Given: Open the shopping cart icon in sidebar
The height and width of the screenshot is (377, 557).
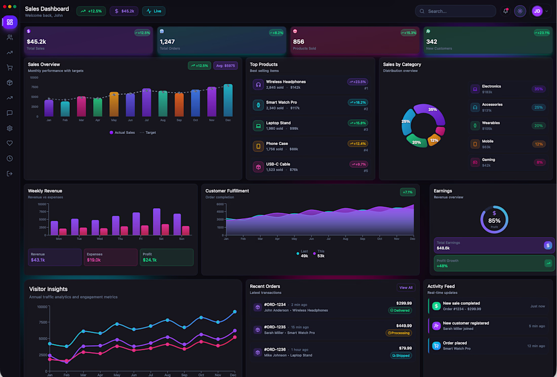Looking at the screenshot, I should pyautogui.click(x=10, y=67).
